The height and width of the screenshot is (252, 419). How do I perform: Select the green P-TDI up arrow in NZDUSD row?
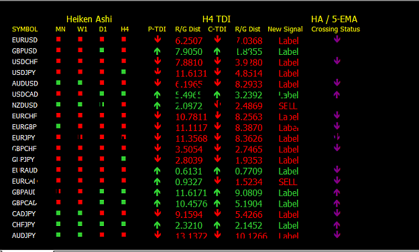pyautogui.click(x=157, y=106)
